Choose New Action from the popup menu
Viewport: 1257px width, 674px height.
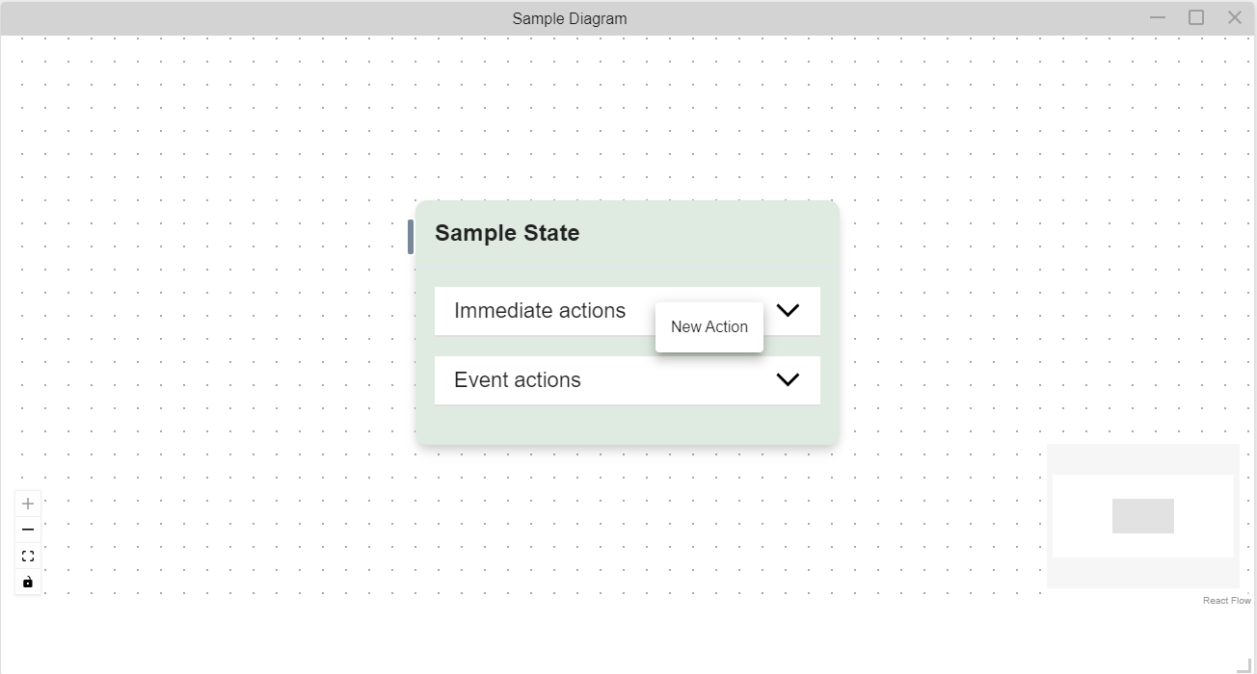coord(709,327)
